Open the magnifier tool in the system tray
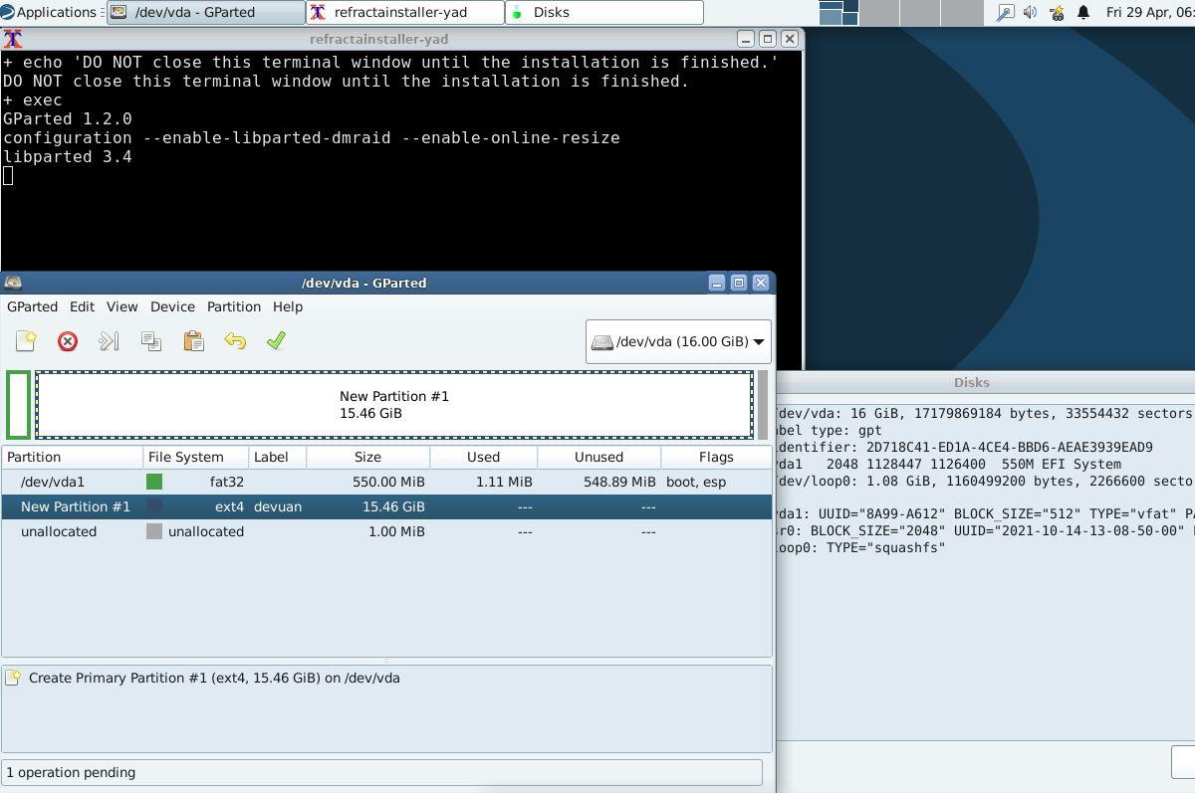 (x=1006, y=13)
